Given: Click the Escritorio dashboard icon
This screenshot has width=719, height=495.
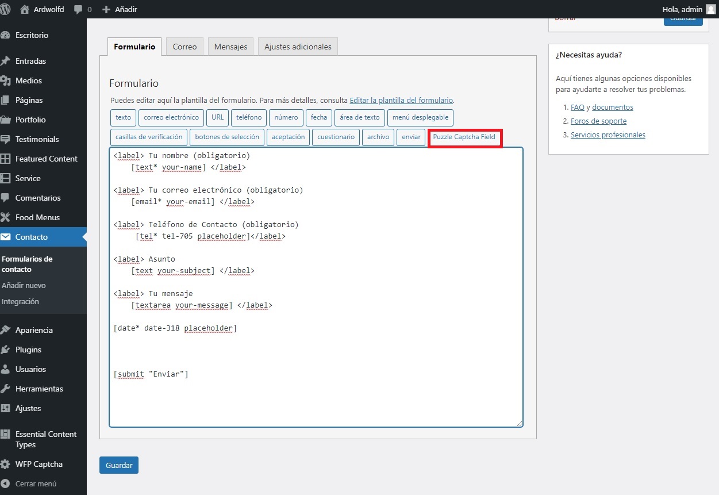Looking at the screenshot, I should click(x=6, y=35).
